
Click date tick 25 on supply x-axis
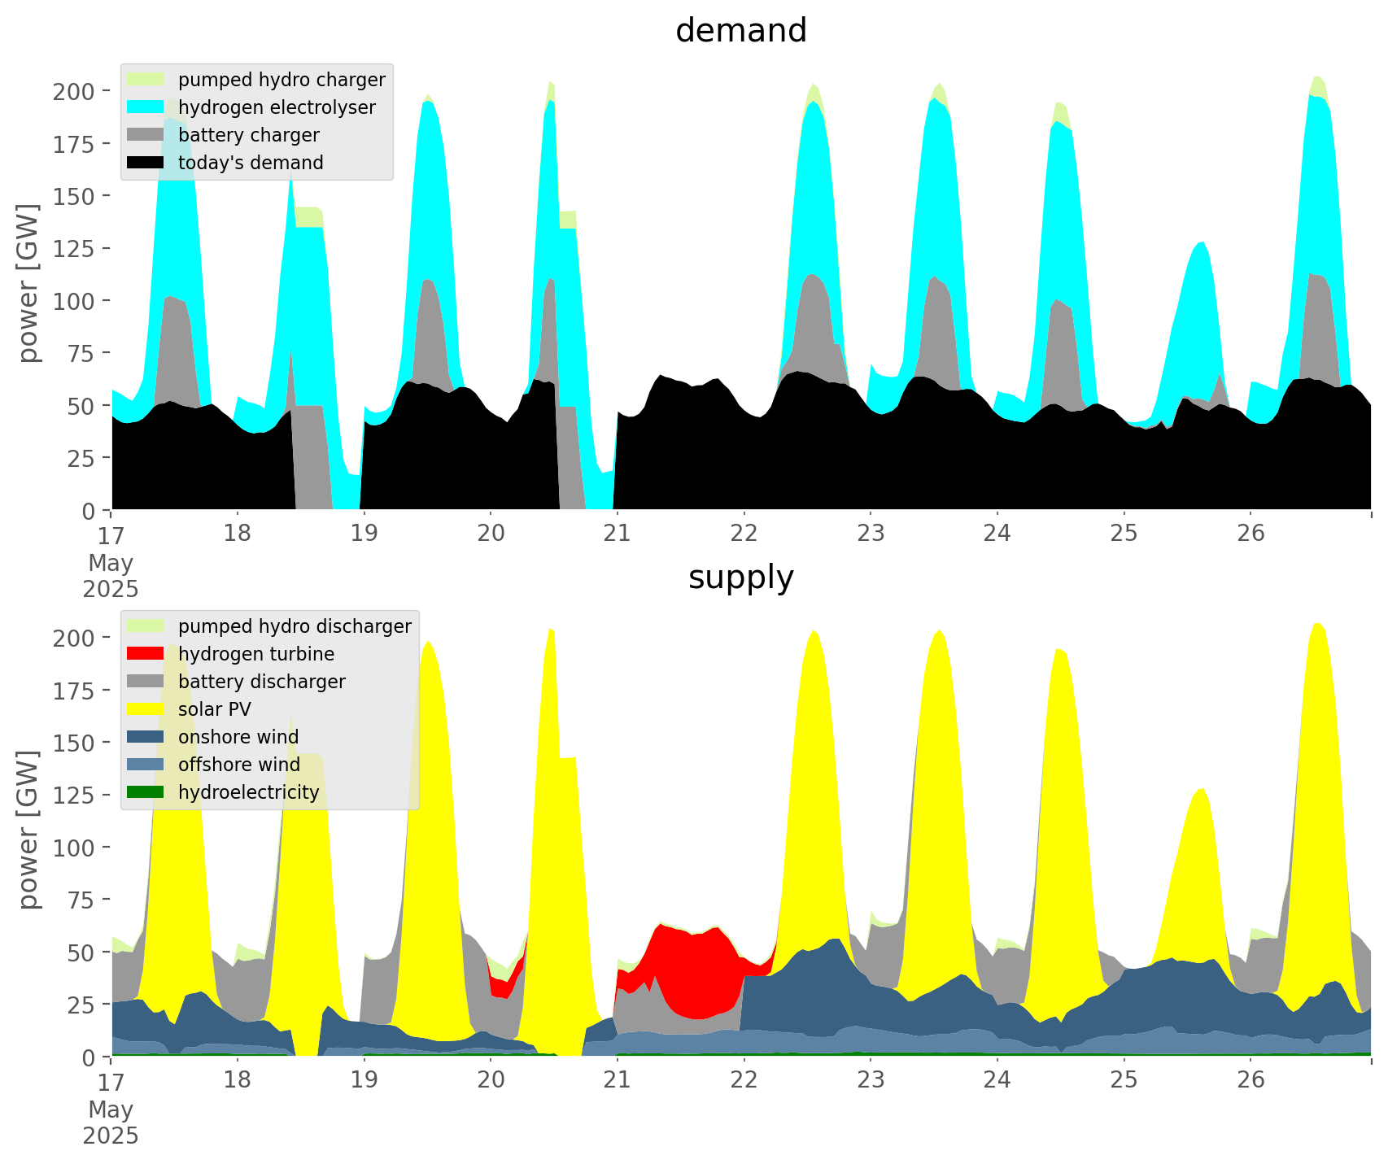tap(1124, 1080)
